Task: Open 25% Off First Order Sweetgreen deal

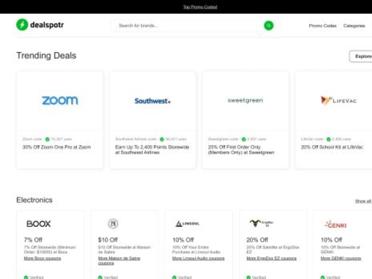Action: tap(241, 149)
